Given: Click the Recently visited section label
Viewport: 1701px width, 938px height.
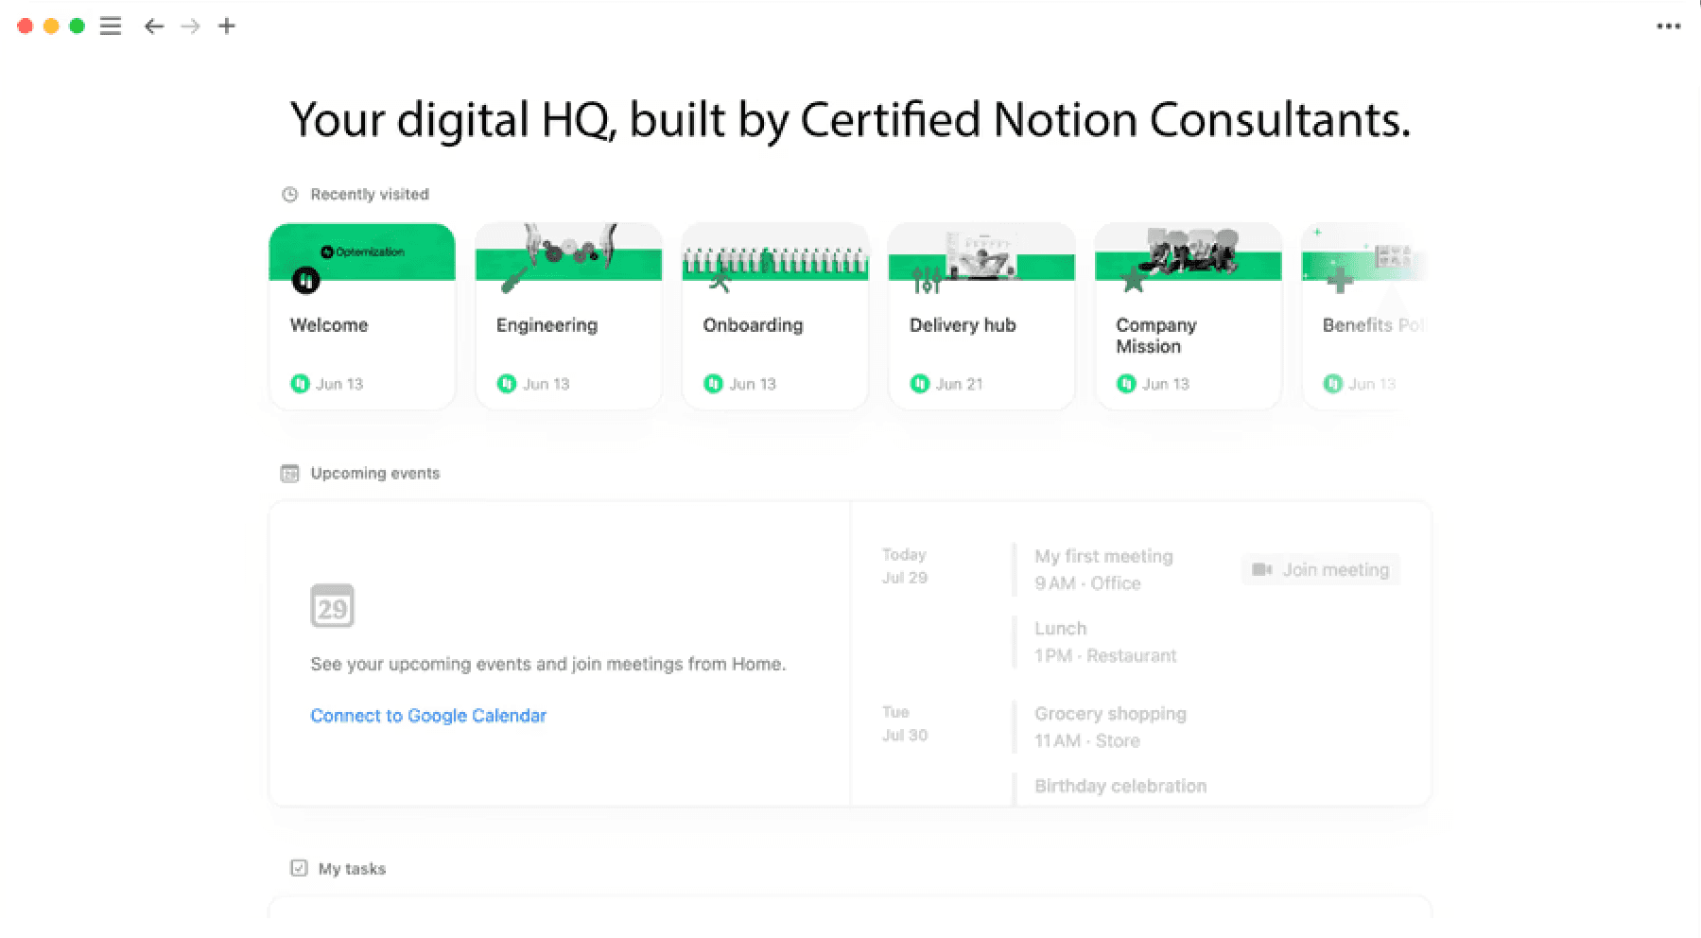Looking at the screenshot, I should click(370, 195).
